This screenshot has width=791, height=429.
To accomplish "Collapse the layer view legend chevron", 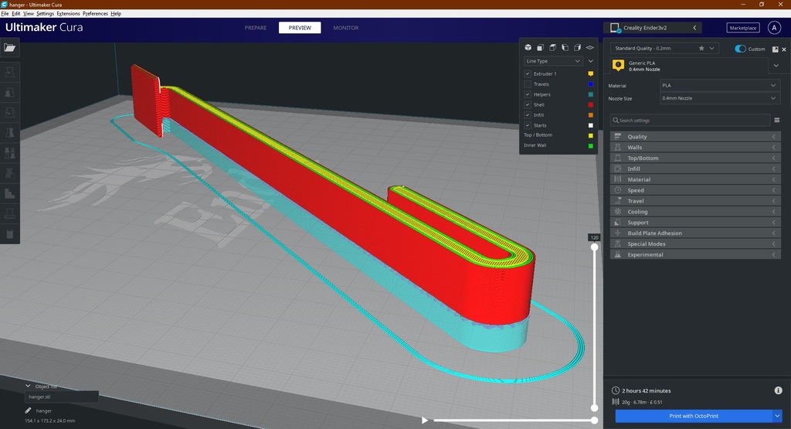I will pyautogui.click(x=591, y=61).
